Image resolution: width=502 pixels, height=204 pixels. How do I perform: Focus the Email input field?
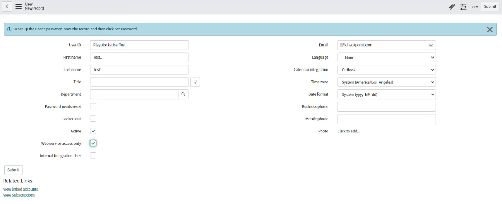(382, 45)
